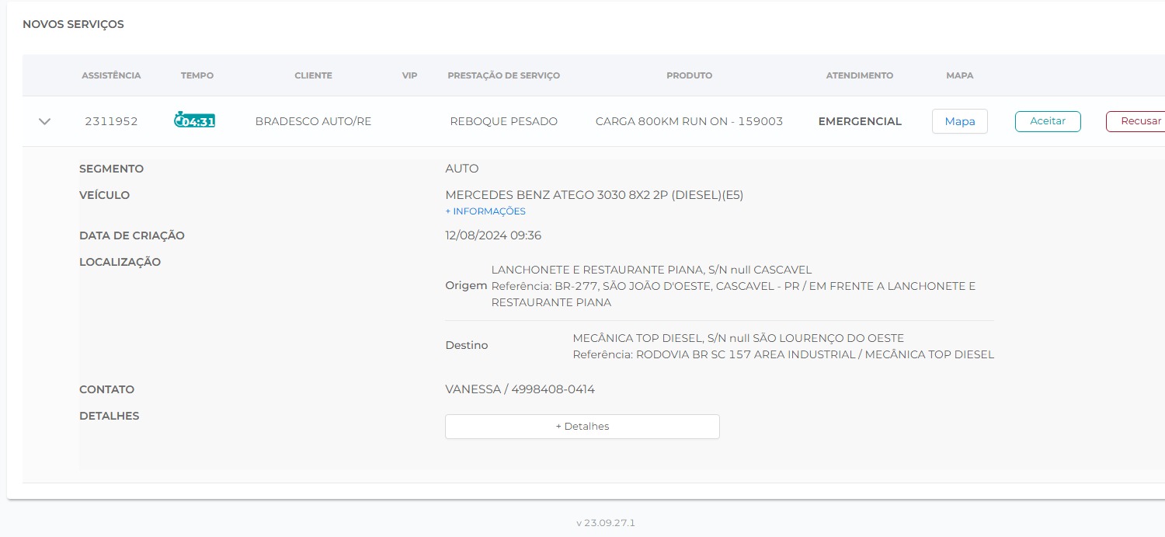1165x537 pixels.
Task: Click creation date 12/08/2024 09:36
Action: point(493,235)
